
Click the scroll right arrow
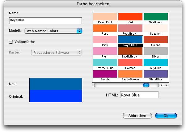point(167,85)
